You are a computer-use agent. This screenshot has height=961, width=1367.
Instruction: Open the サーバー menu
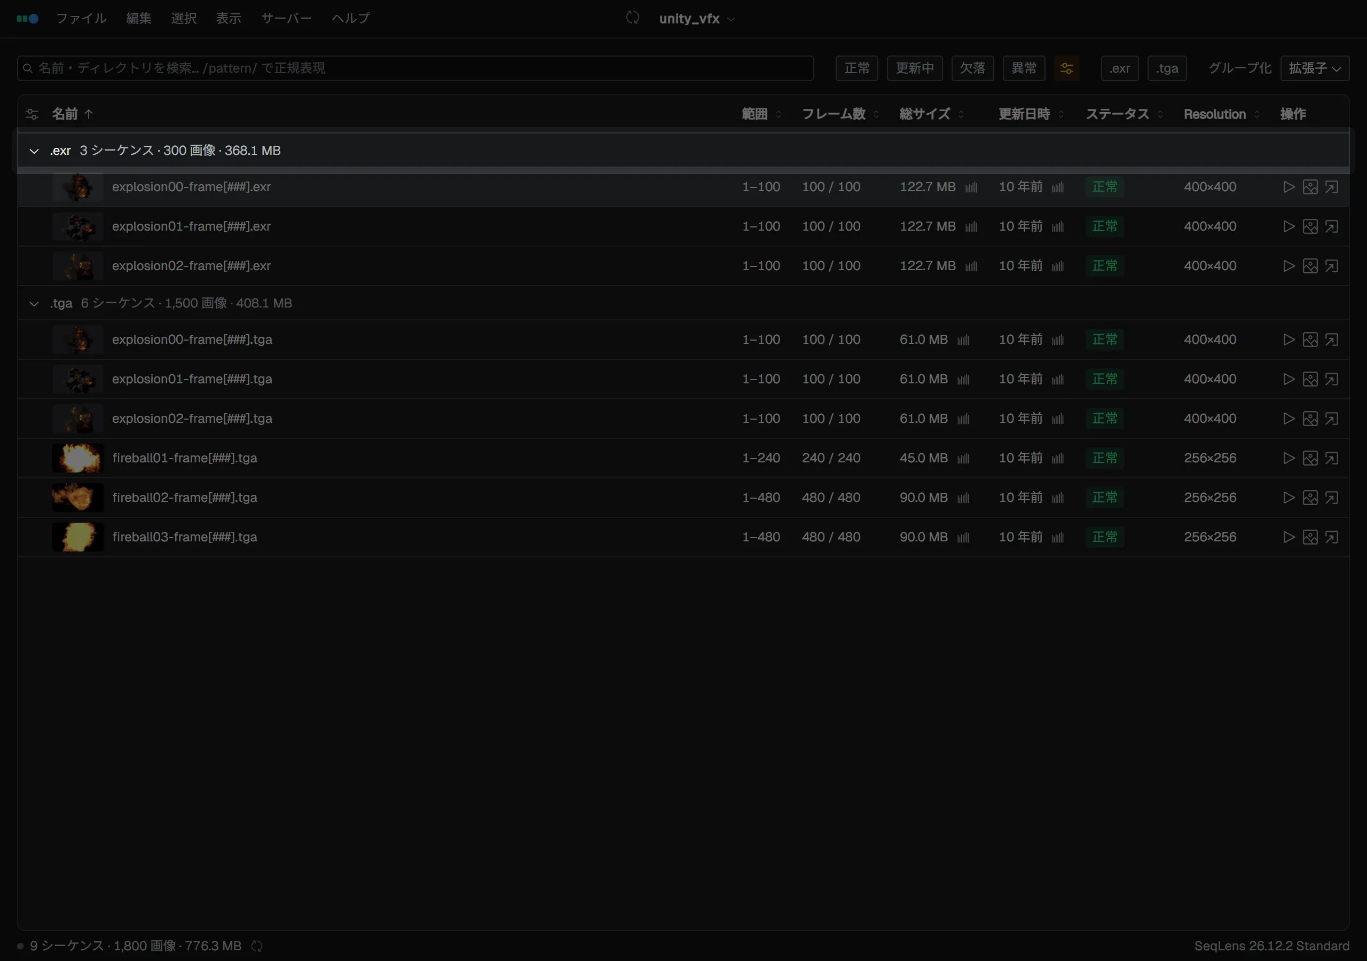[286, 19]
